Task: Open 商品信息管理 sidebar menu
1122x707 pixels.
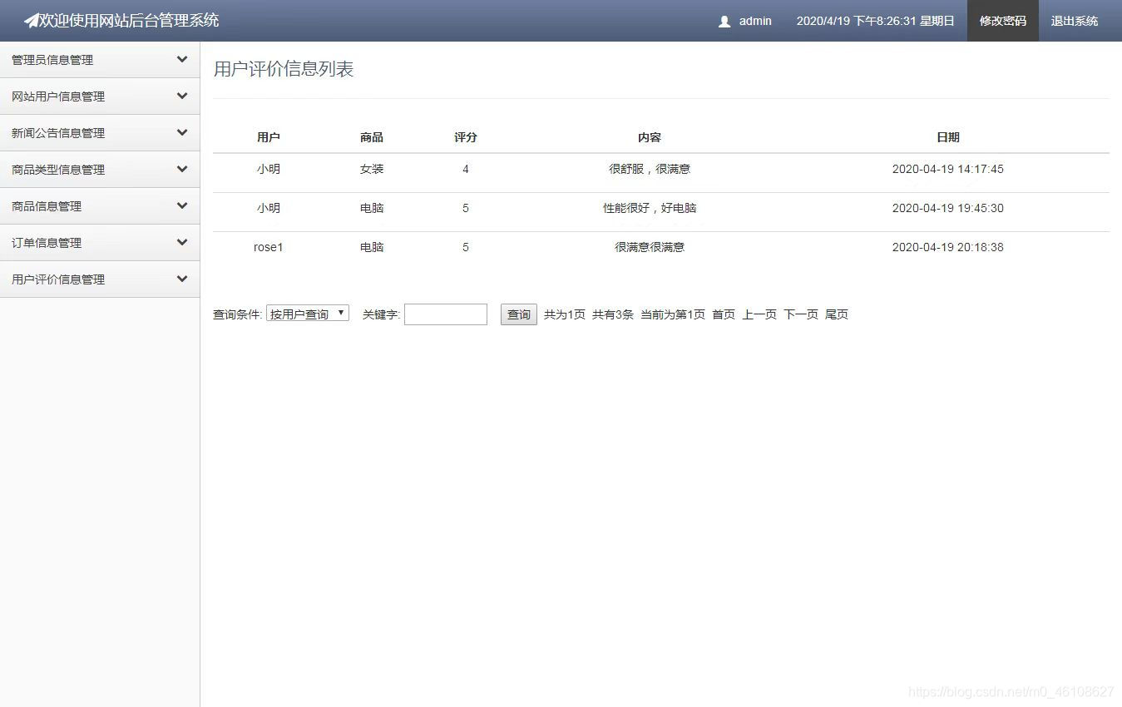Action: click(x=100, y=206)
